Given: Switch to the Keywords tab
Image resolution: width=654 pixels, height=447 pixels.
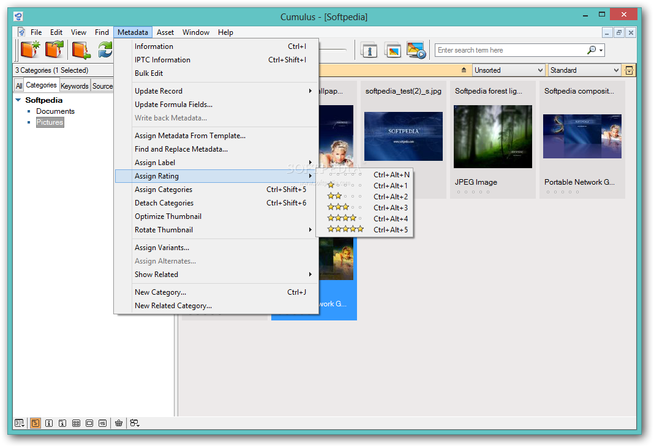Looking at the screenshot, I should coord(74,86).
